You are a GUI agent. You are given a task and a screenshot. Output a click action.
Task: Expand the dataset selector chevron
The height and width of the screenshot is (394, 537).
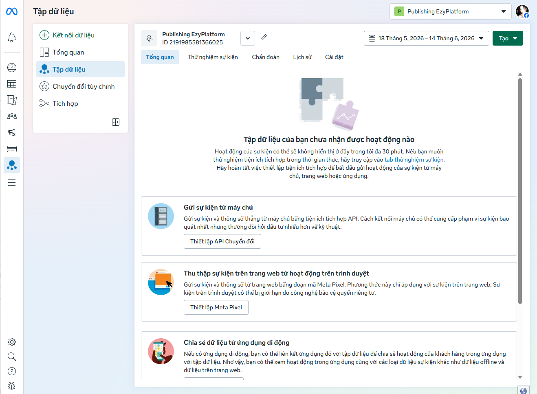(248, 38)
